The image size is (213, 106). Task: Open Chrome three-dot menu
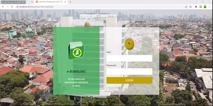tap(209, 7)
